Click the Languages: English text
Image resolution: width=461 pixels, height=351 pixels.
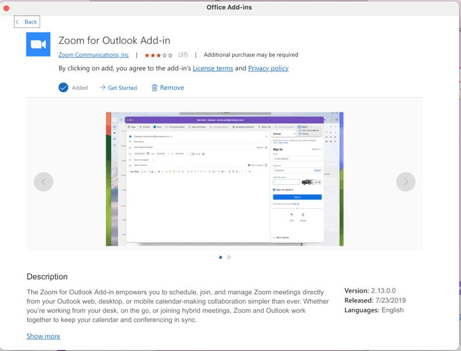tap(374, 310)
